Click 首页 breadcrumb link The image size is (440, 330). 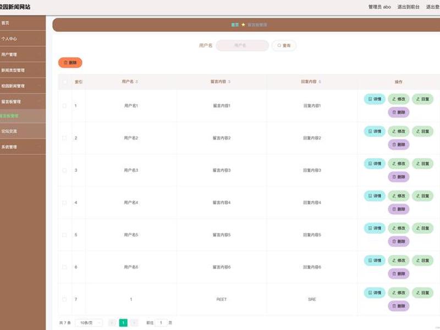pos(235,25)
